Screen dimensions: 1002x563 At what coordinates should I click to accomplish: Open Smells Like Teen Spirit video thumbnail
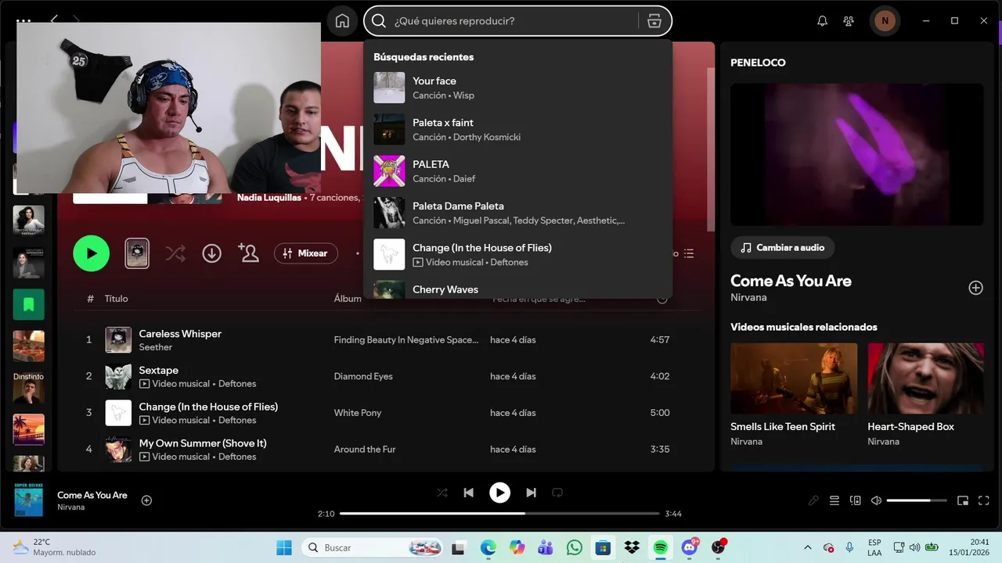click(x=794, y=378)
